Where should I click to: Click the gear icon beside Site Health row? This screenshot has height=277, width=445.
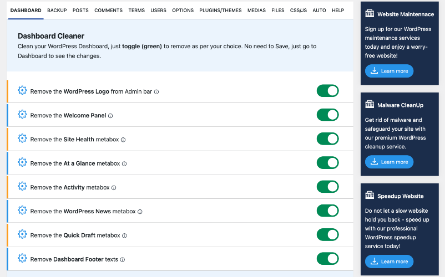pos(22,138)
